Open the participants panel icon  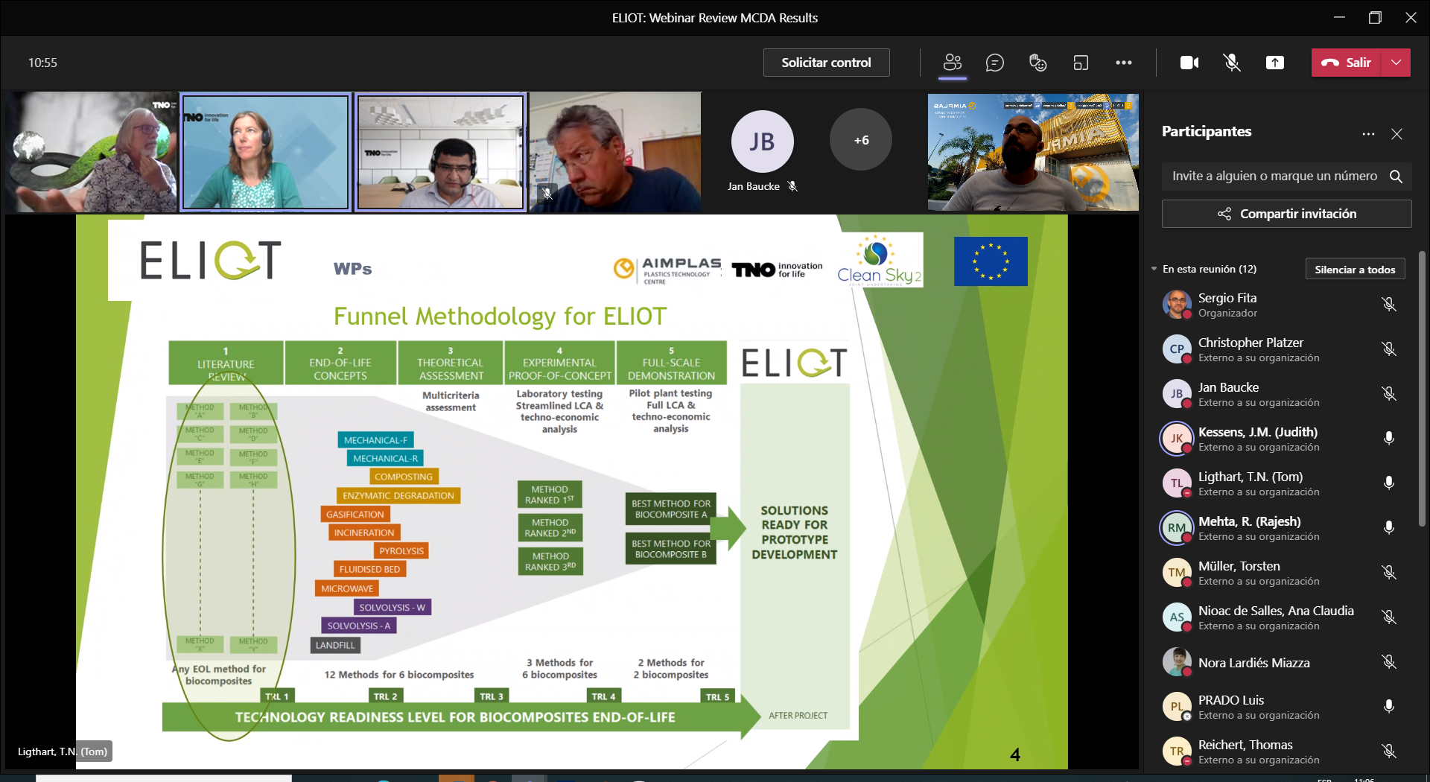pyautogui.click(x=953, y=63)
